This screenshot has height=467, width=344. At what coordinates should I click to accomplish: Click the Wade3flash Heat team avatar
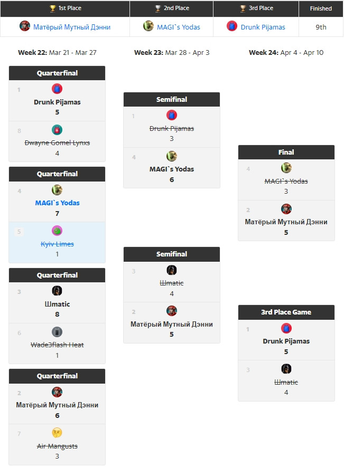(57, 332)
